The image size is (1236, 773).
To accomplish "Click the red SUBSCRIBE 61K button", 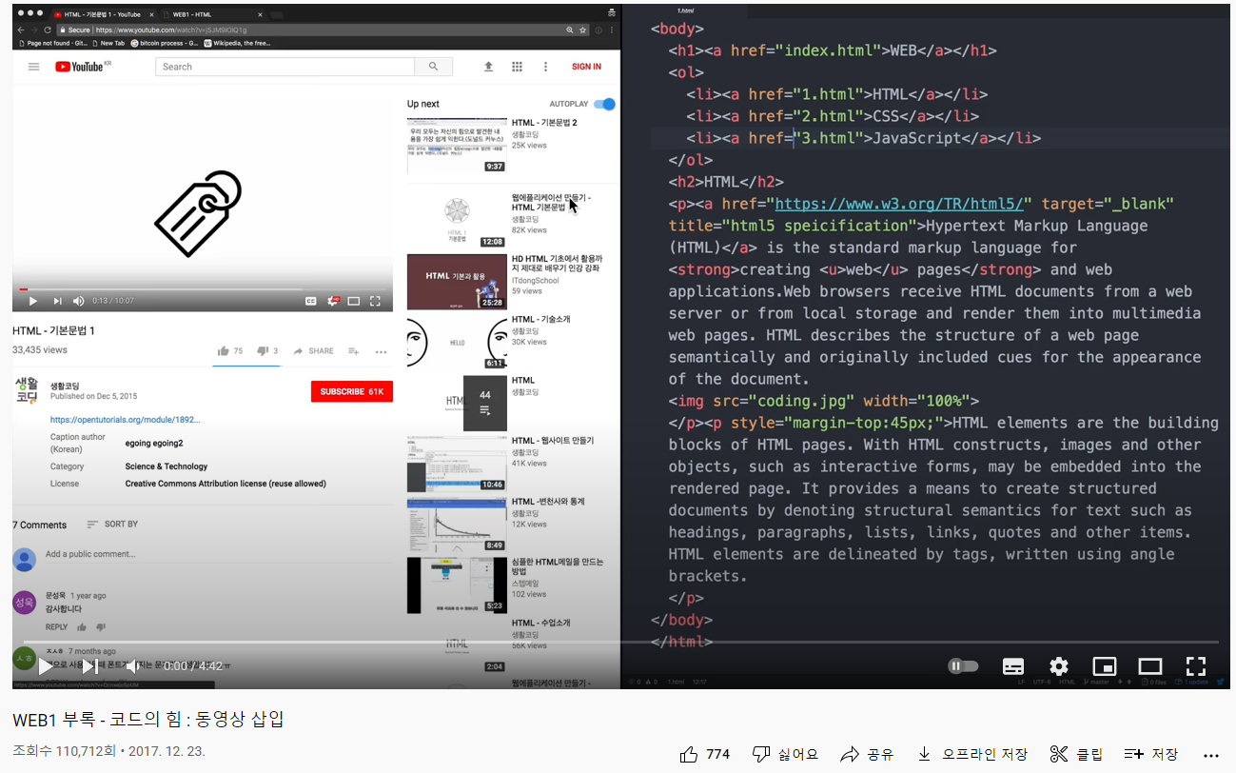I will tap(351, 391).
